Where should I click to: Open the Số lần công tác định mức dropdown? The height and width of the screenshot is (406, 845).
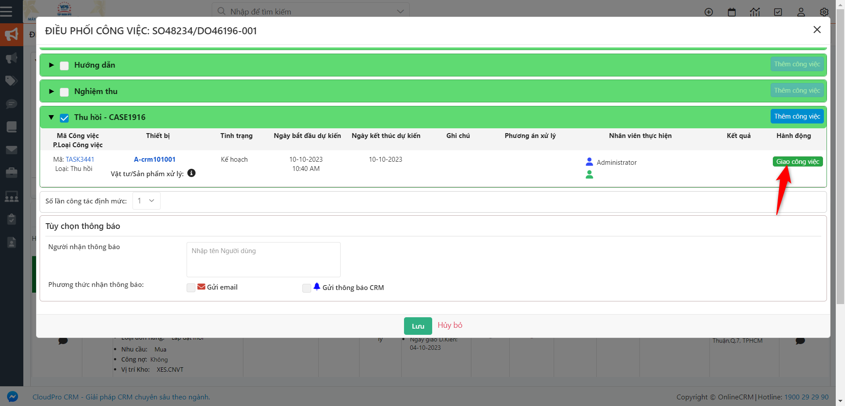(146, 201)
